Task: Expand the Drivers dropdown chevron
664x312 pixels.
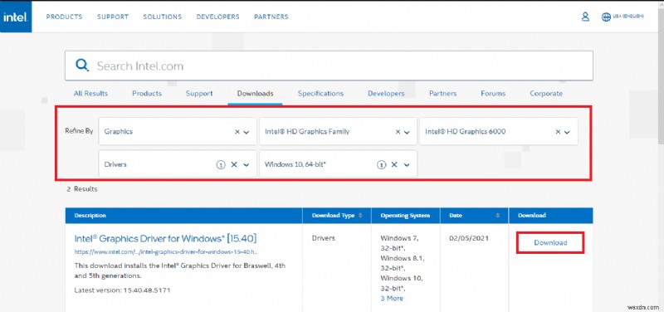Action: coord(246,165)
